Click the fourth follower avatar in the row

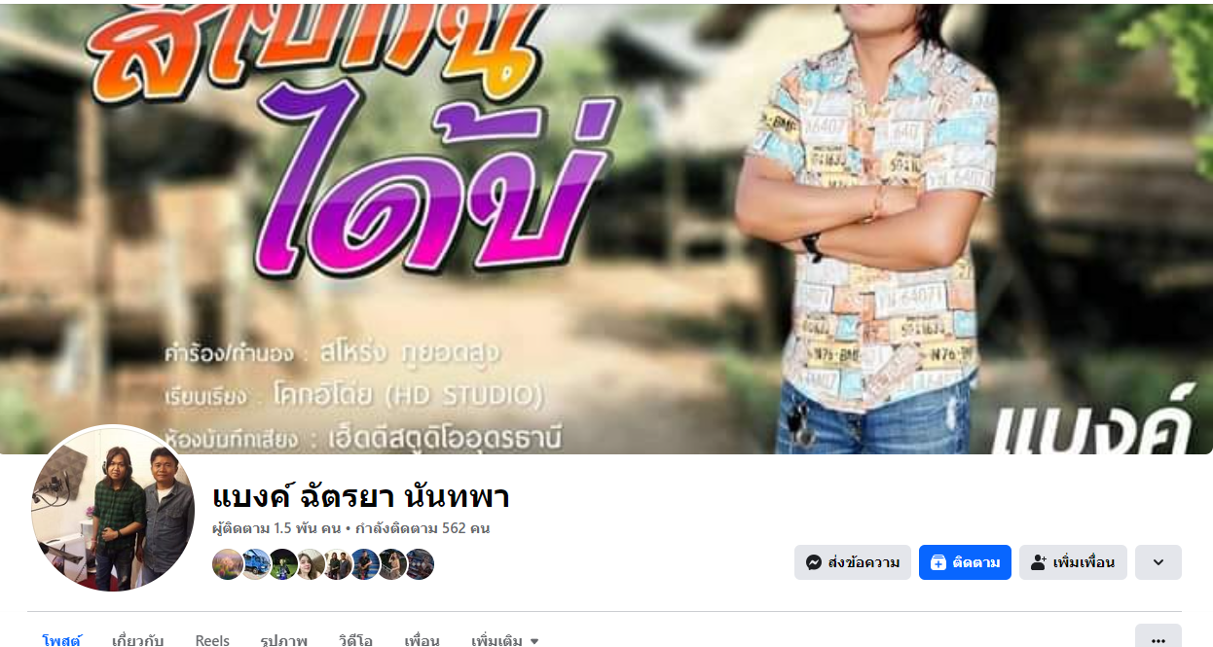coord(311,564)
